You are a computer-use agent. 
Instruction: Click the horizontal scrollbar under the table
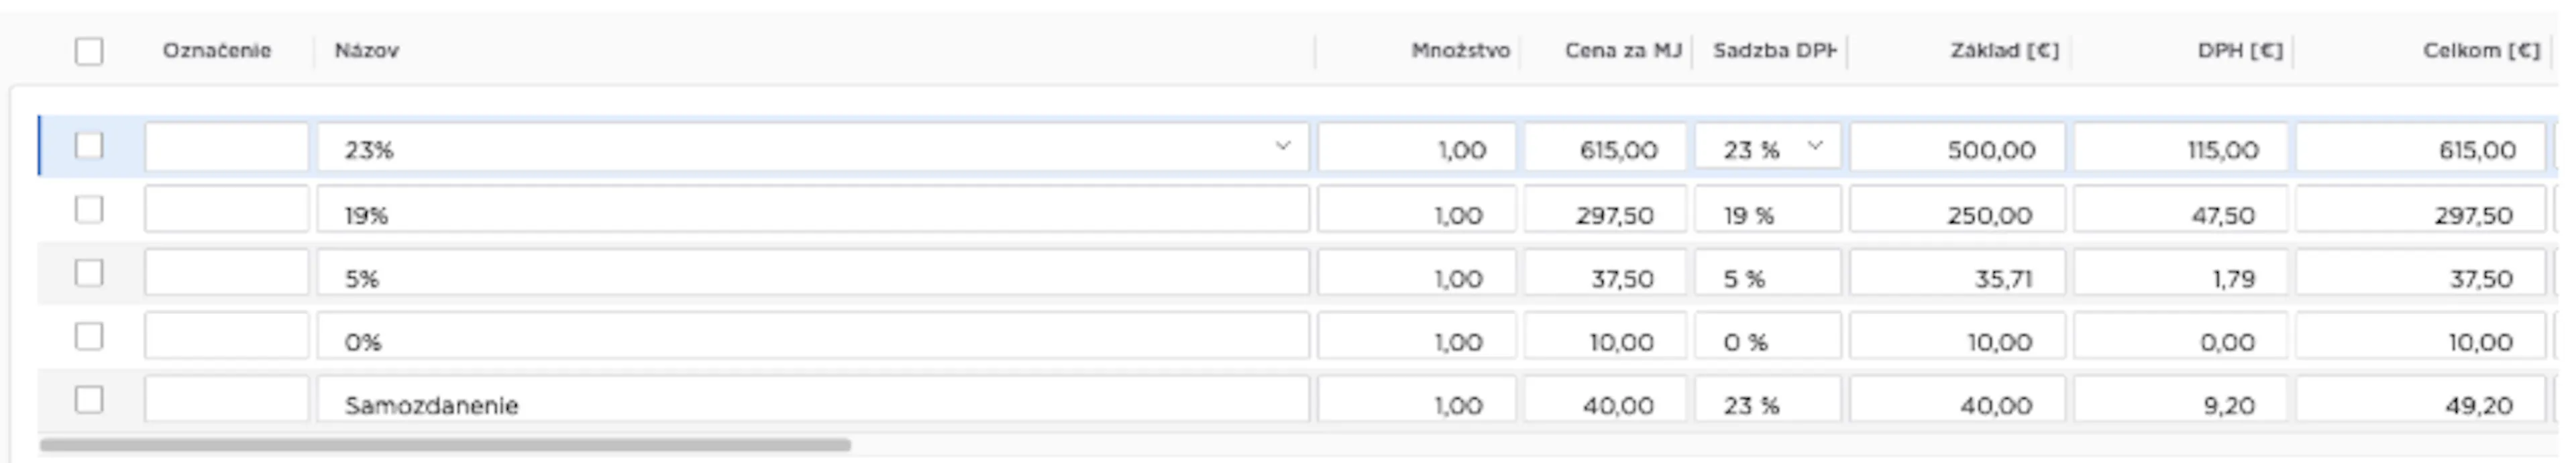click(x=445, y=445)
